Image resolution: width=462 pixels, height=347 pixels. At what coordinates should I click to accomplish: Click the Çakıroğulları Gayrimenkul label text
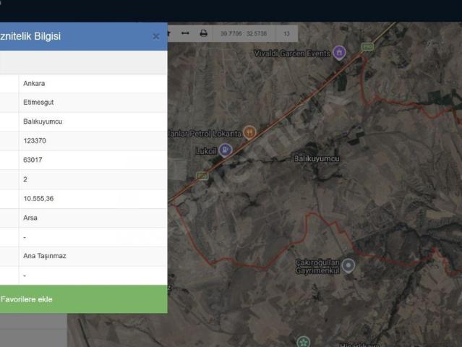click(x=317, y=267)
